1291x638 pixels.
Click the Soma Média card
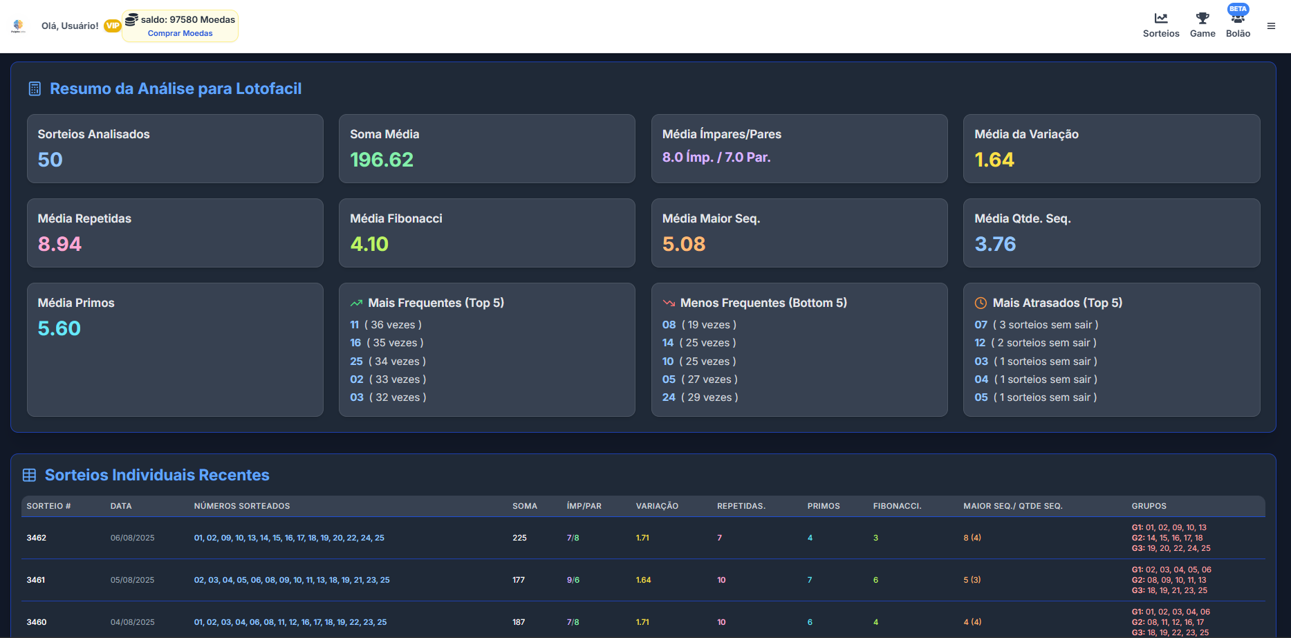[x=487, y=149]
